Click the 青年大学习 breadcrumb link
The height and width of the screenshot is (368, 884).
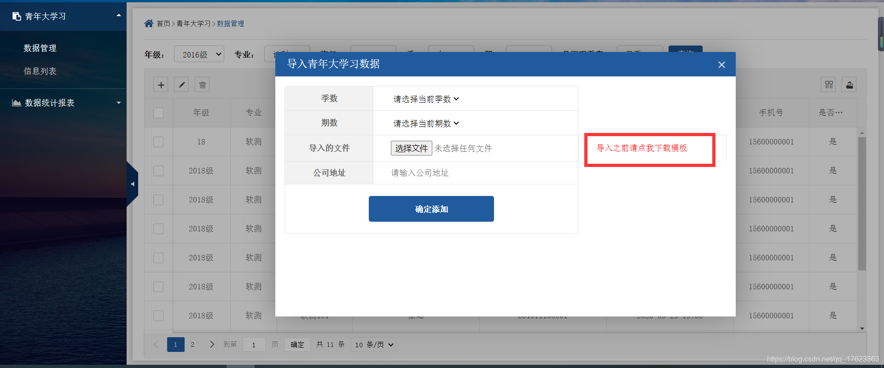193,23
